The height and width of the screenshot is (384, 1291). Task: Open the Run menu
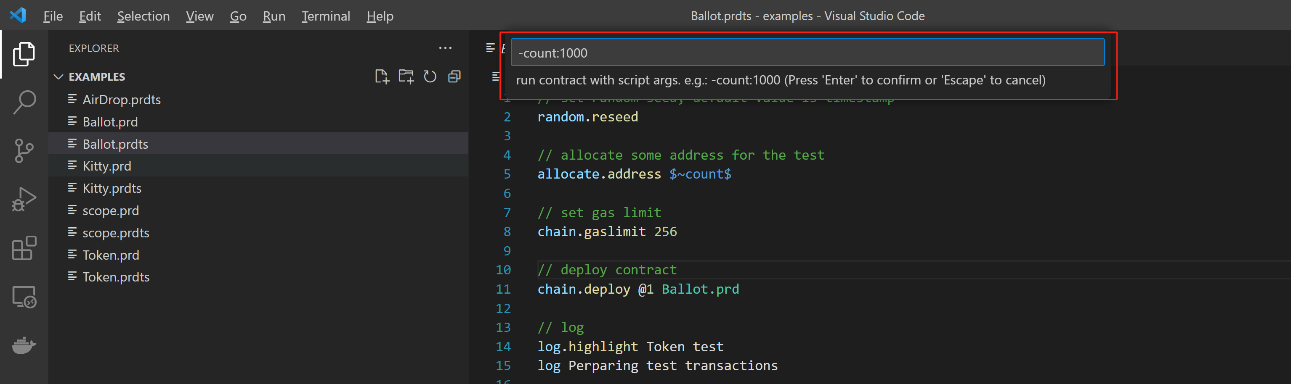tap(274, 16)
